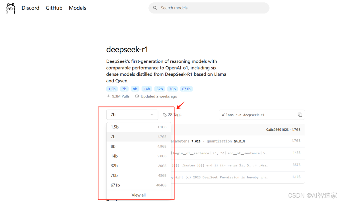This screenshot has height=201, width=338.
Task: Click the 7b blue tag badge
Action: [x=124, y=89]
